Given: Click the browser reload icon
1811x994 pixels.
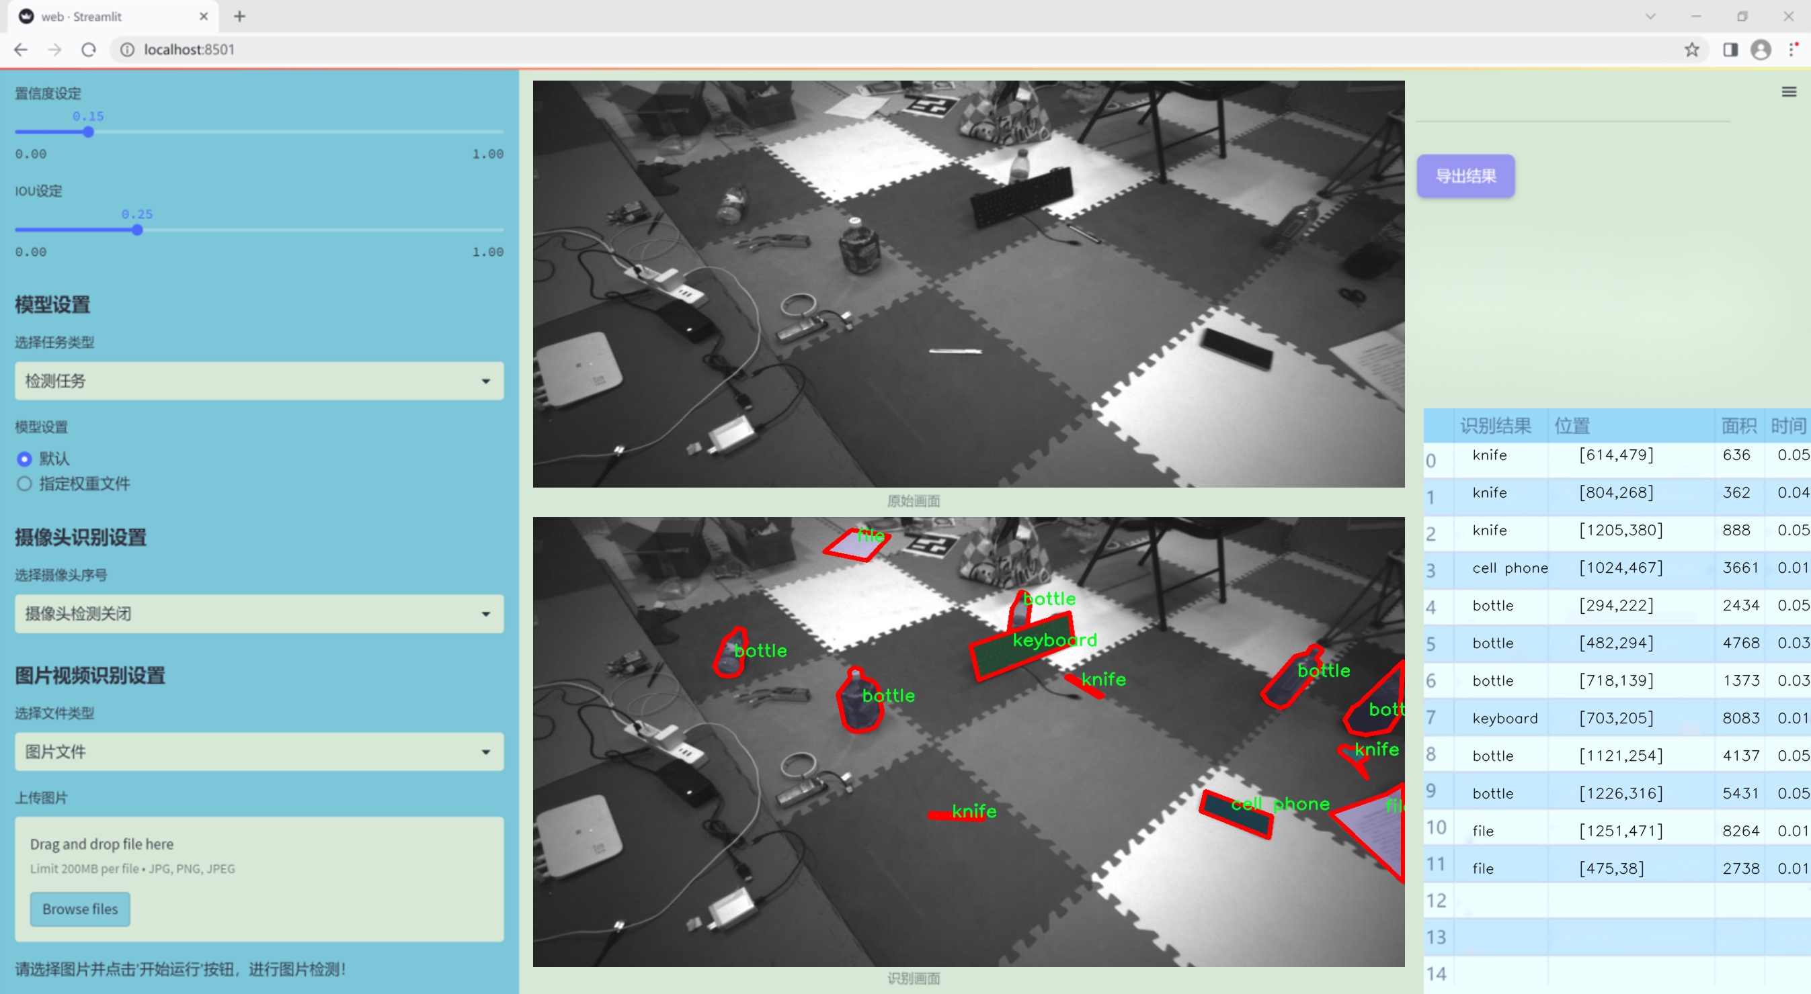Looking at the screenshot, I should click(x=89, y=50).
